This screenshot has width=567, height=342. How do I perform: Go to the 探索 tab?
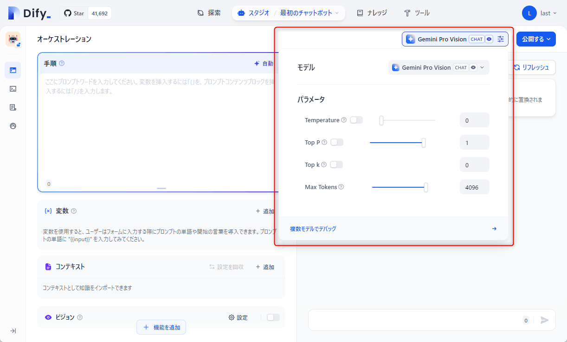tap(209, 13)
